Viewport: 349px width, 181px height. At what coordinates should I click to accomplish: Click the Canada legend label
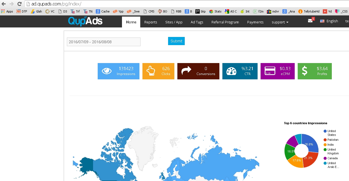(333, 158)
